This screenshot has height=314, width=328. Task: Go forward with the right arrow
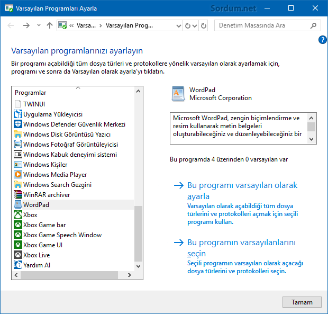click(x=26, y=25)
